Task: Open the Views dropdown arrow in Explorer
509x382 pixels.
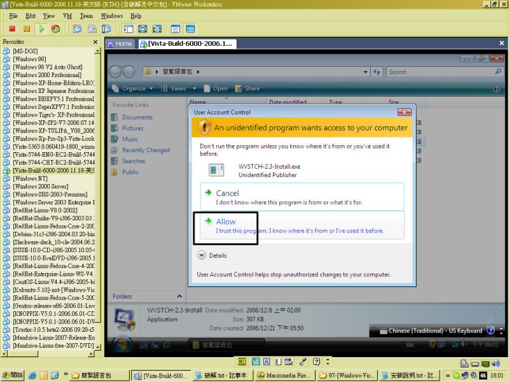Action: 195,88
